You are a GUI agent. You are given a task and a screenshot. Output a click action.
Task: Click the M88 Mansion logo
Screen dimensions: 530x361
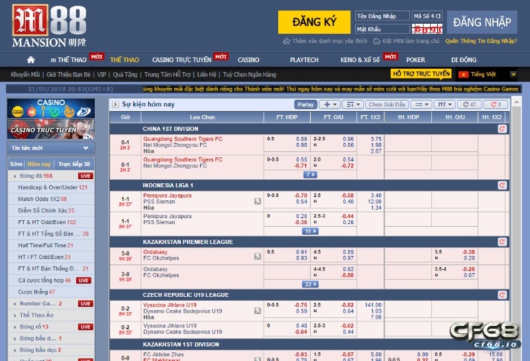[49, 26]
